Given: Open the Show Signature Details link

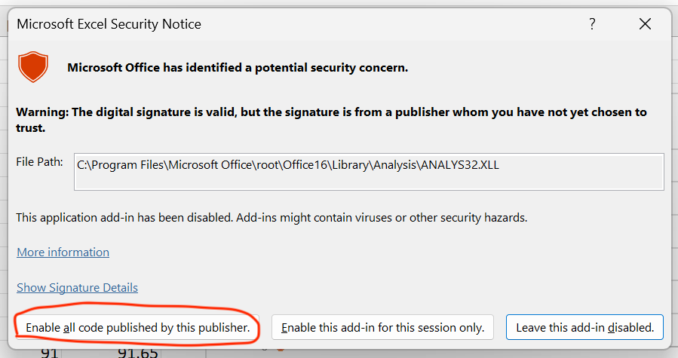Looking at the screenshot, I should pyautogui.click(x=77, y=287).
